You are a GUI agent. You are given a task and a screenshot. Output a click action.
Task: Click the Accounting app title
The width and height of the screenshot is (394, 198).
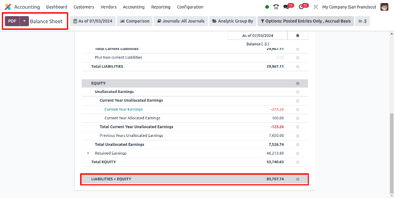(x=27, y=7)
